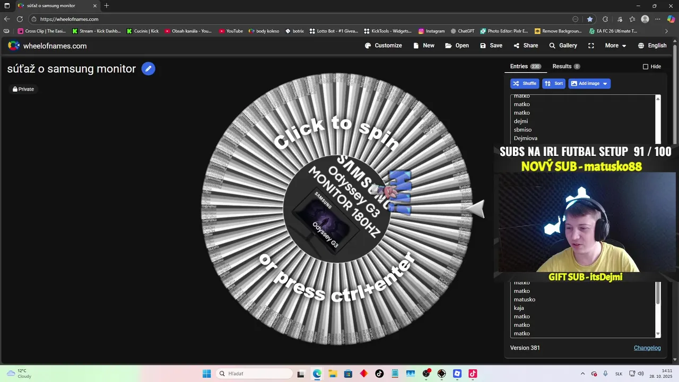Click the address bar URL
The width and height of the screenshot is (679, 382).
click(69, 19)
